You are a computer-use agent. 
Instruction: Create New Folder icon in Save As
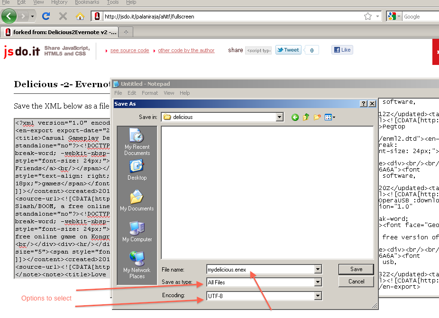pyautogui.click(x=317, y=117)
